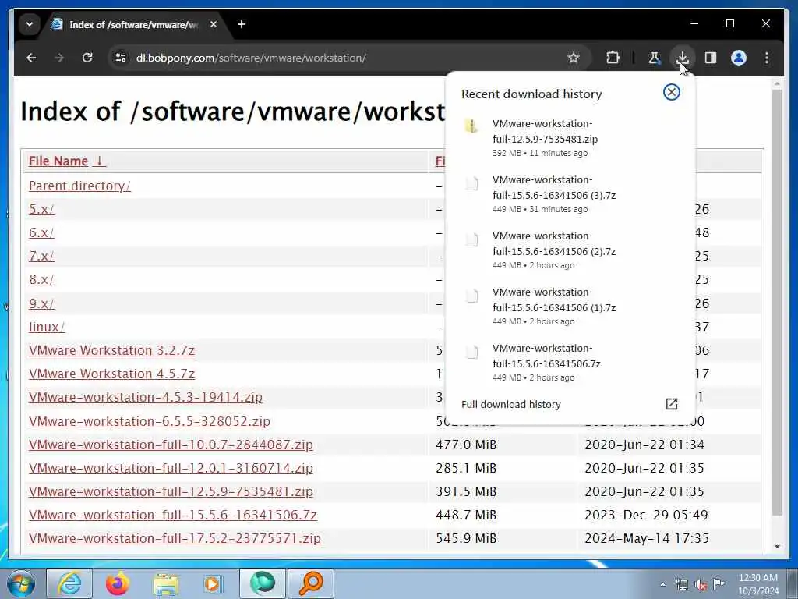Viewport: 798px width, 599px height.
Task: Launch Firefox from taskbar
Action: 118,583
